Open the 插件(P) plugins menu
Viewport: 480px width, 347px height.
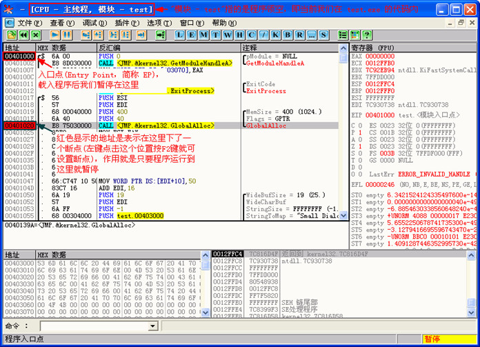pos(127,23)
